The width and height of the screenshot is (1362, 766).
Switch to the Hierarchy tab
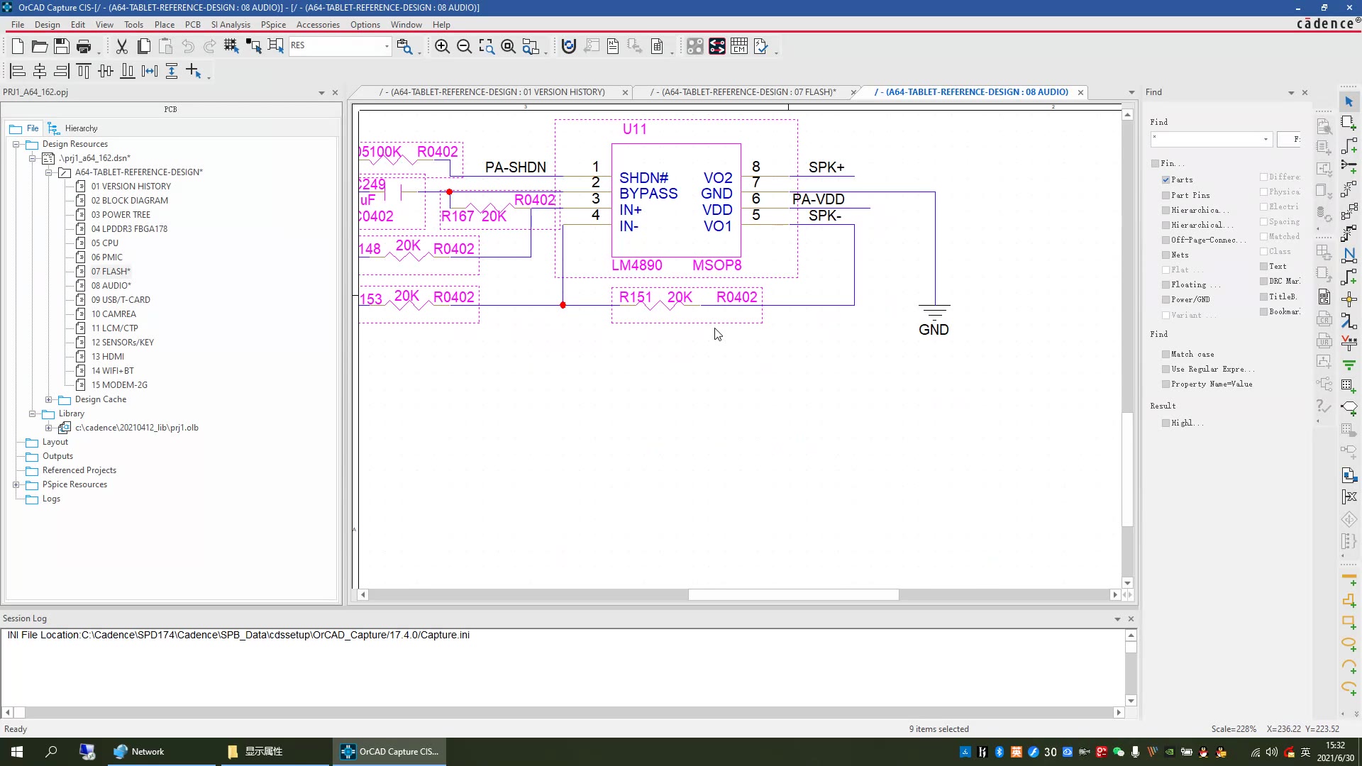(73, 128)
